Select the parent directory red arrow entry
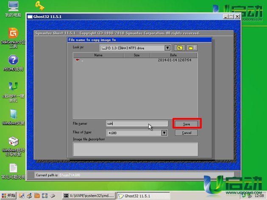 pos(78,60)
